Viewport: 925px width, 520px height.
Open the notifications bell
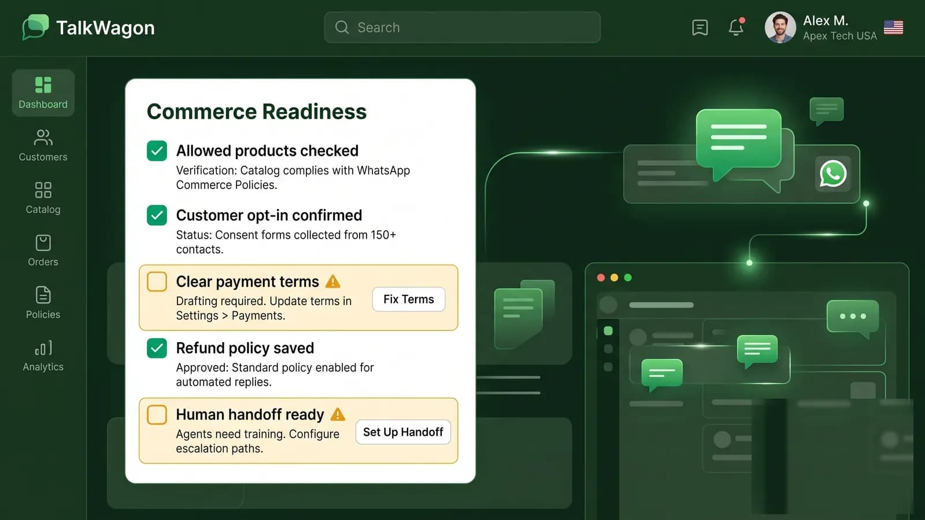click(736, 27)
